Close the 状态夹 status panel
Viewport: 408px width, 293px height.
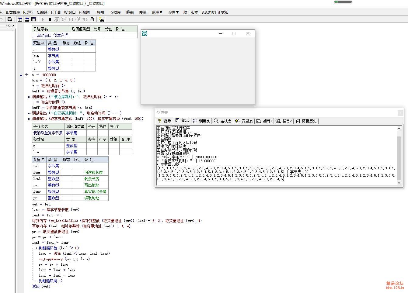click(x=400, y=113)
